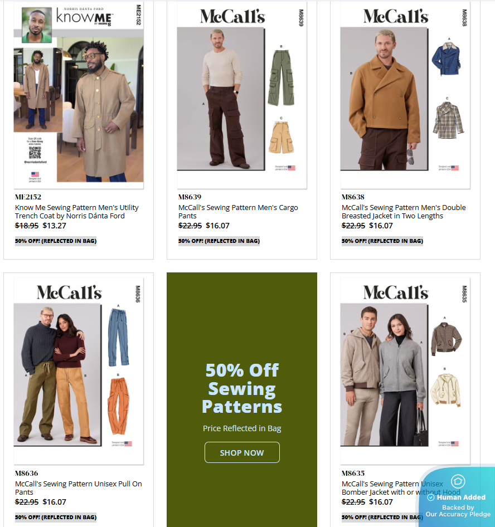Click the Price Reflected in Bag text
The height and width of the screenshot is (527, 495).
242,428
